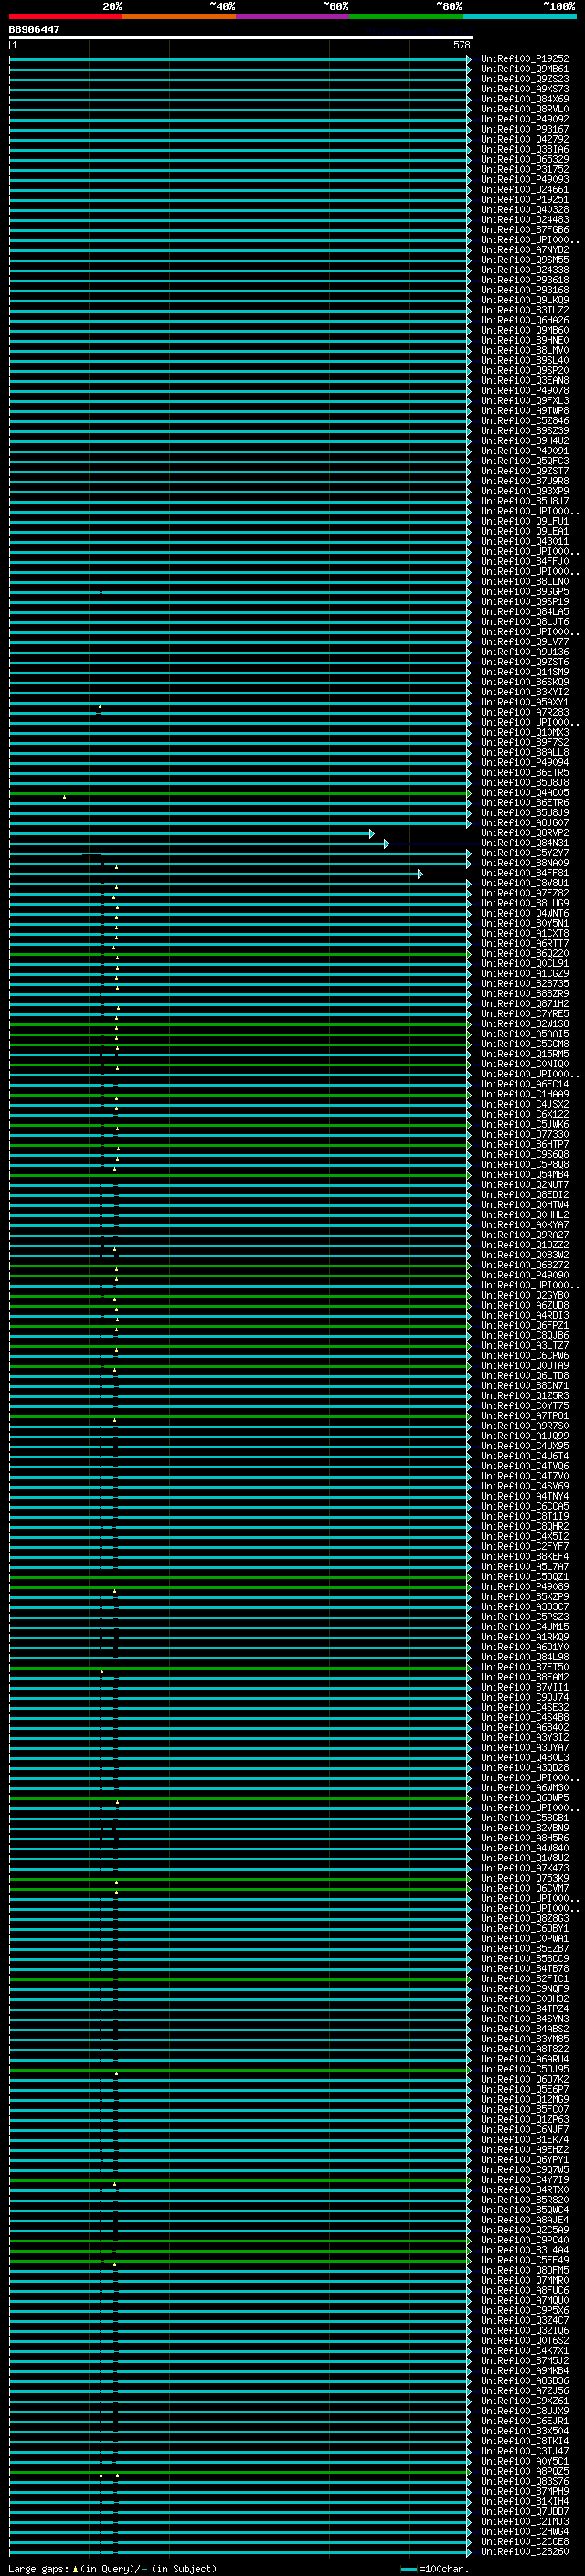Image resolution: width=585 pixels, height=2576 pixels.
Task: Click the white query sequence ruler bar
Action: [240, 37]
